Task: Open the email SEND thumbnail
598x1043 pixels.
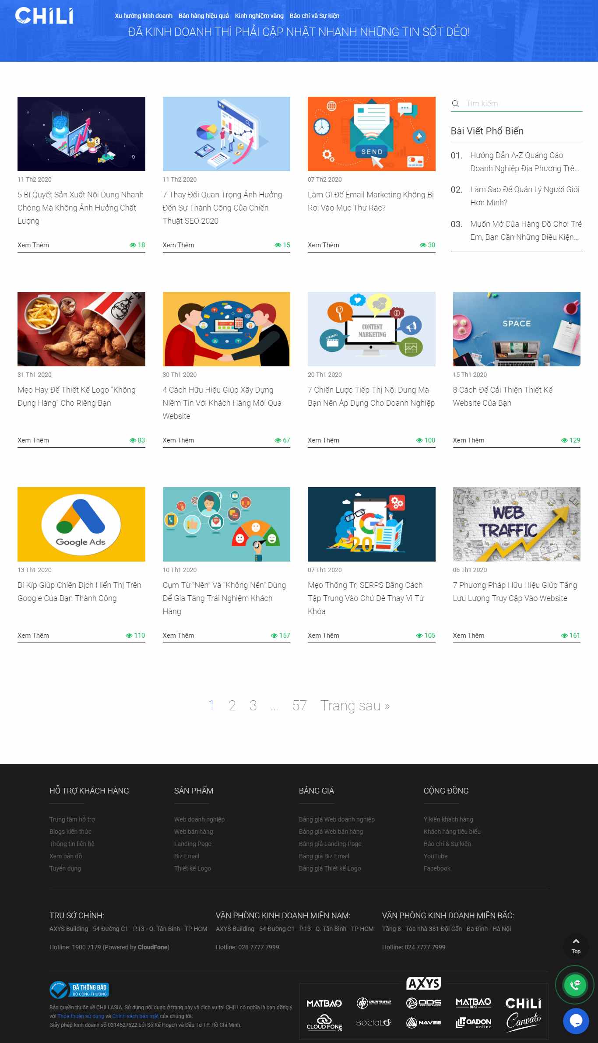Action: click(372, 134)
